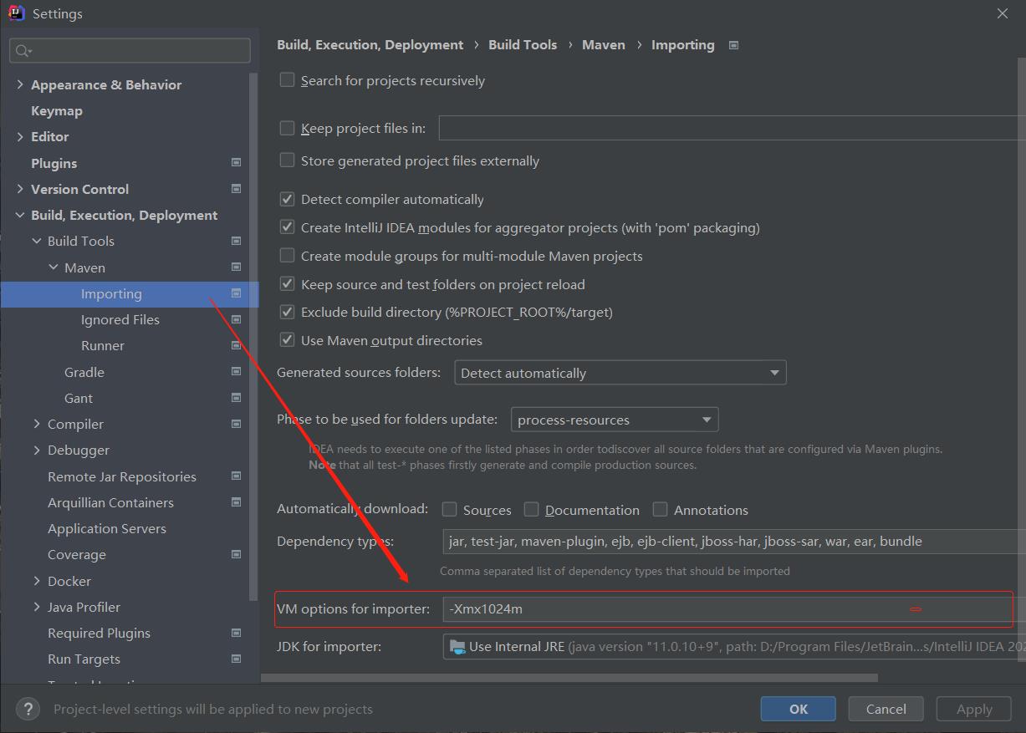Expand the Debugger node
This screenshot has height=733, width=1026.
click(37, 450)
